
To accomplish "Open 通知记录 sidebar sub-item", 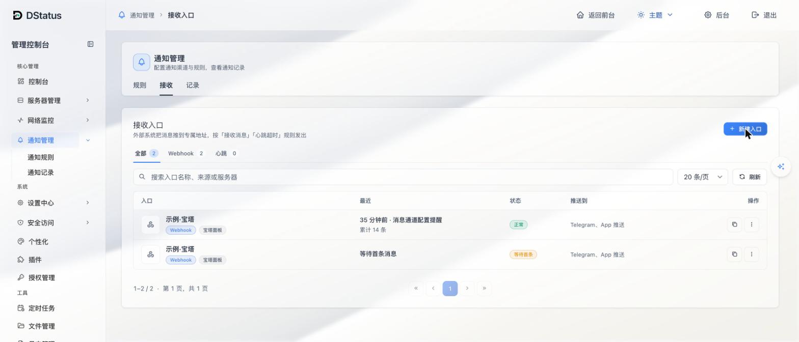I will [41, 172].
